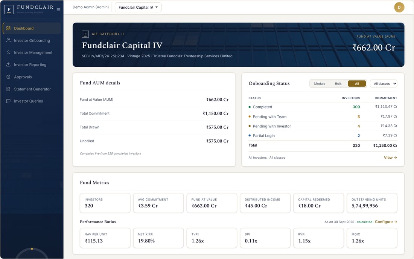
Task: Click Fundclair Capital IV banner title
Action: 122,45
